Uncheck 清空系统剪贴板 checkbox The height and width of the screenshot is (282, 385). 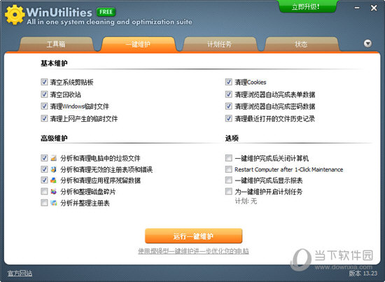[x=44, y=82]
